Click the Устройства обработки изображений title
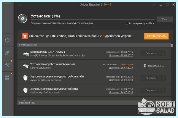The width and height of the screenshot is (178, 118). tap(53, 64)
